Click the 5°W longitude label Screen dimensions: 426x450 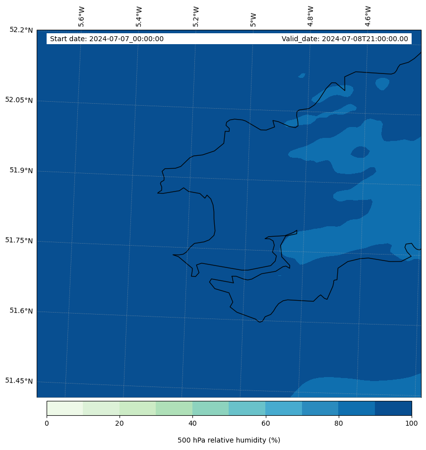(253, 20)
